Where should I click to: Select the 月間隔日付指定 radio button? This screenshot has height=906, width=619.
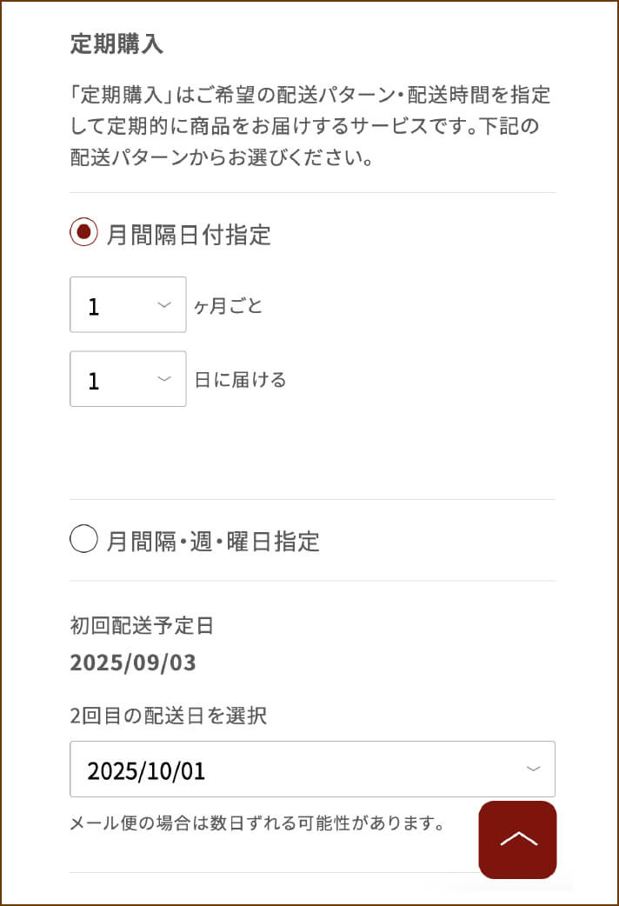click(x=83, y=233)
